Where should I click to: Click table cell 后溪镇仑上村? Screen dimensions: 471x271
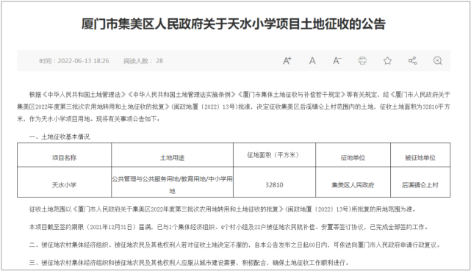[x=420, y=185]
